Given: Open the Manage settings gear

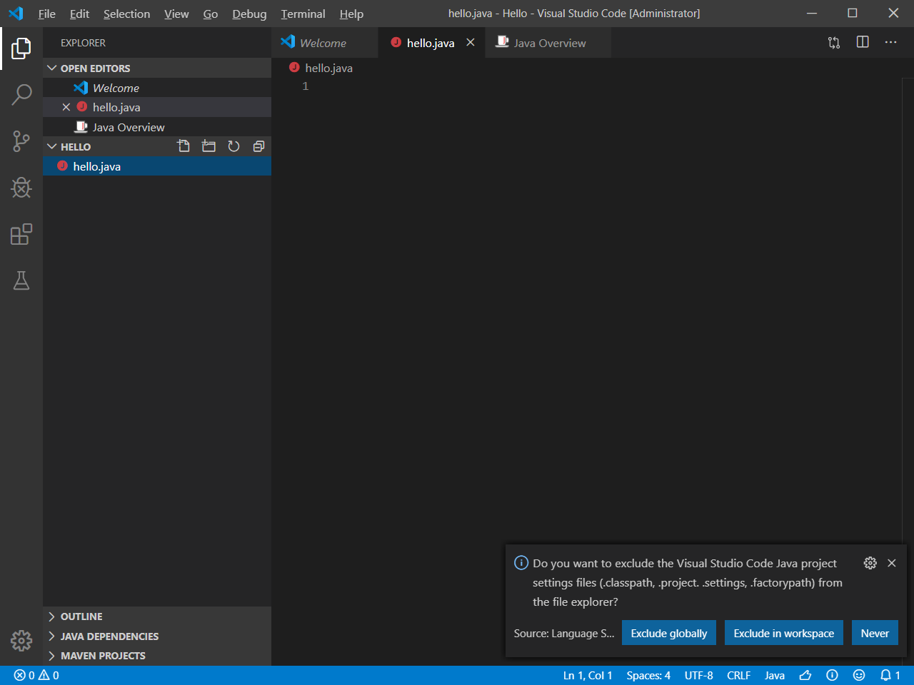Looking at the screenshot, I should tap(21, 641).
